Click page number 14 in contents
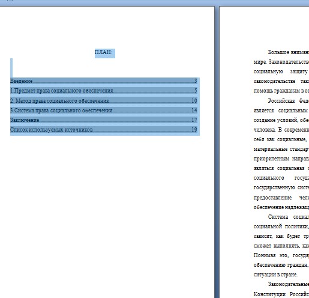The image size is (309, 298). point(194,111)
